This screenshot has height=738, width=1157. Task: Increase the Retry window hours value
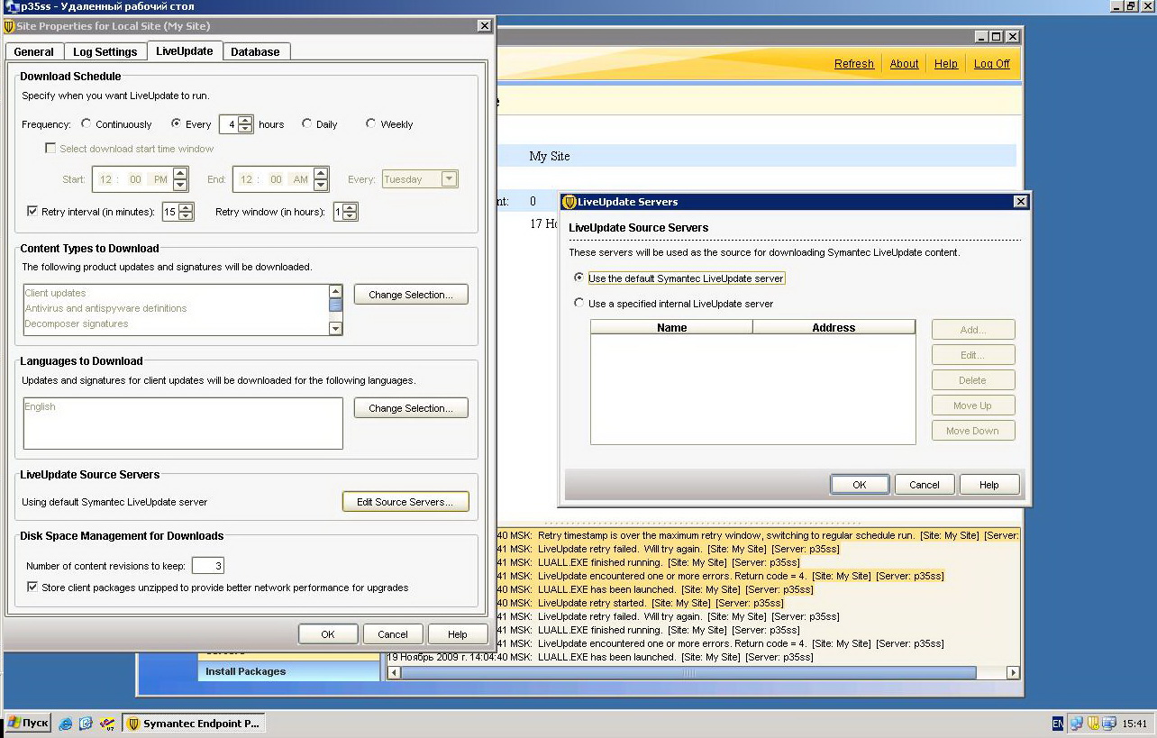[351, 207]
